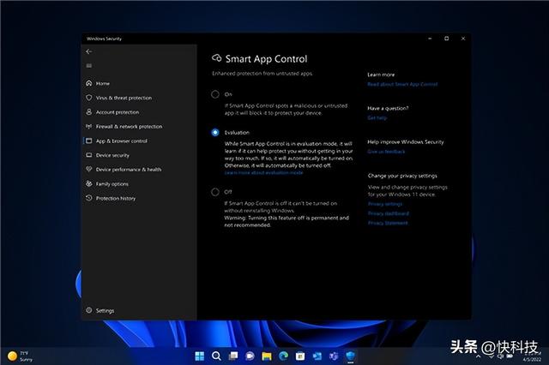Viewport: 549px width, 365px height.
Task: Open taskbar Search
Action: click(x=216, y=356)
